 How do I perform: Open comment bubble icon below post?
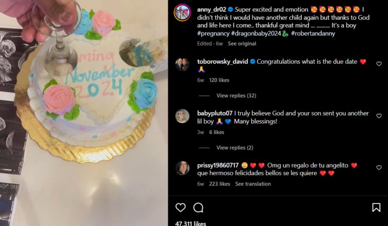coord(199,207)
